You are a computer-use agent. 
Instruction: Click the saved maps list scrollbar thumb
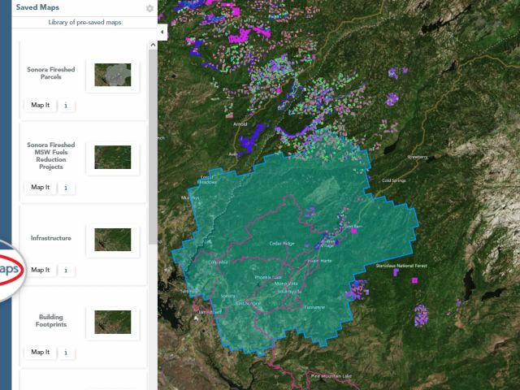click(x=153, y=147)
